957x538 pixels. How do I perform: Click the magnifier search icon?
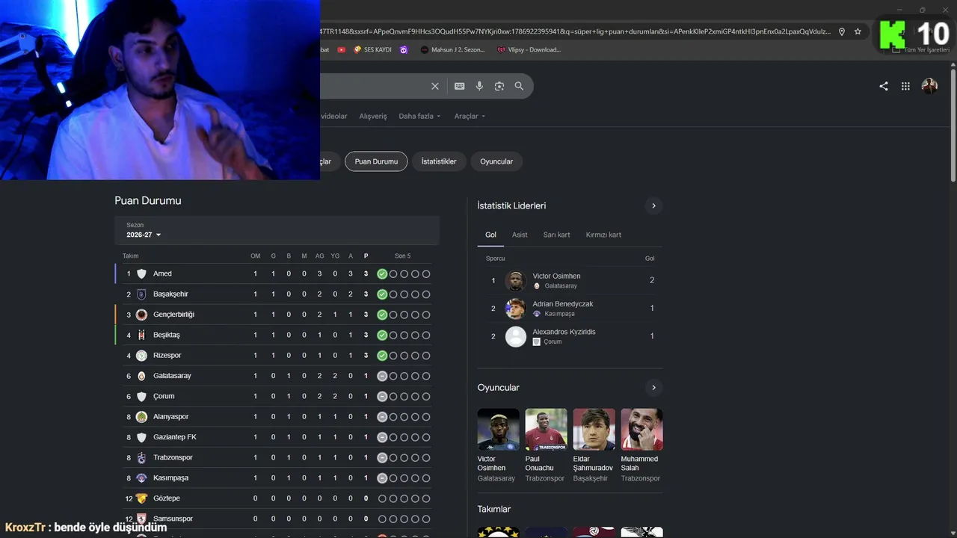pyautogui.click(x=519, y=86)
